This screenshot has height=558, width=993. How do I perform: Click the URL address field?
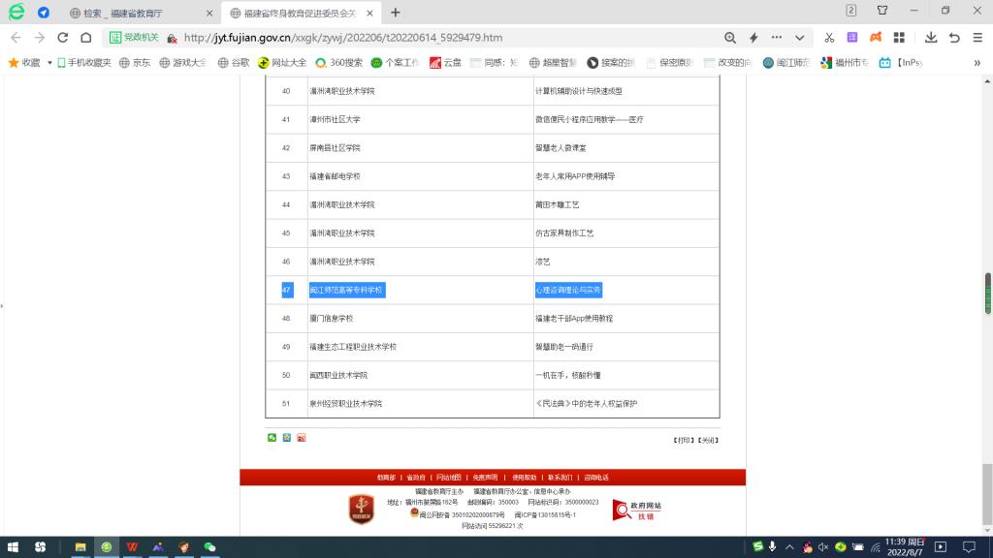pyautogui.click(x=436, y=38)
